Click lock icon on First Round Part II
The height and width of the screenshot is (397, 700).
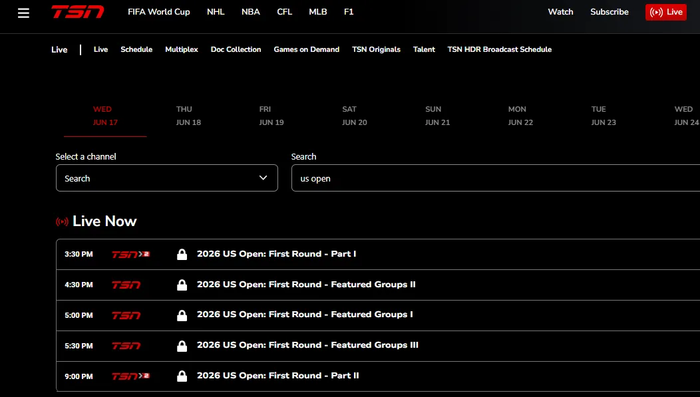click(182, 376)
